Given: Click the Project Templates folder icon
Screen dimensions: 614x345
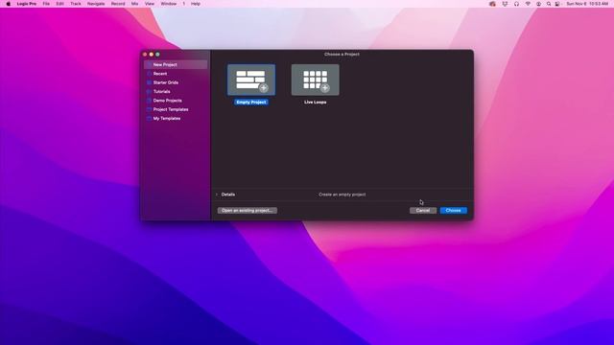Looking at the screenshot, I should pos(150,109).
